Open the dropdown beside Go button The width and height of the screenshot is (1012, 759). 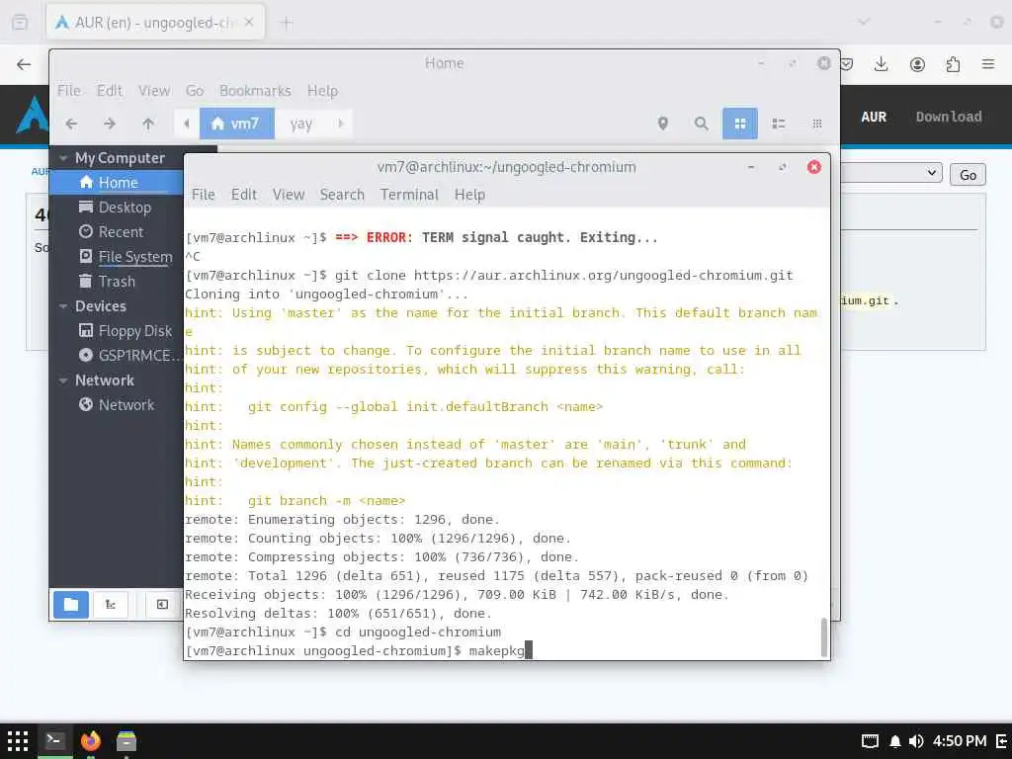(891, 173)
